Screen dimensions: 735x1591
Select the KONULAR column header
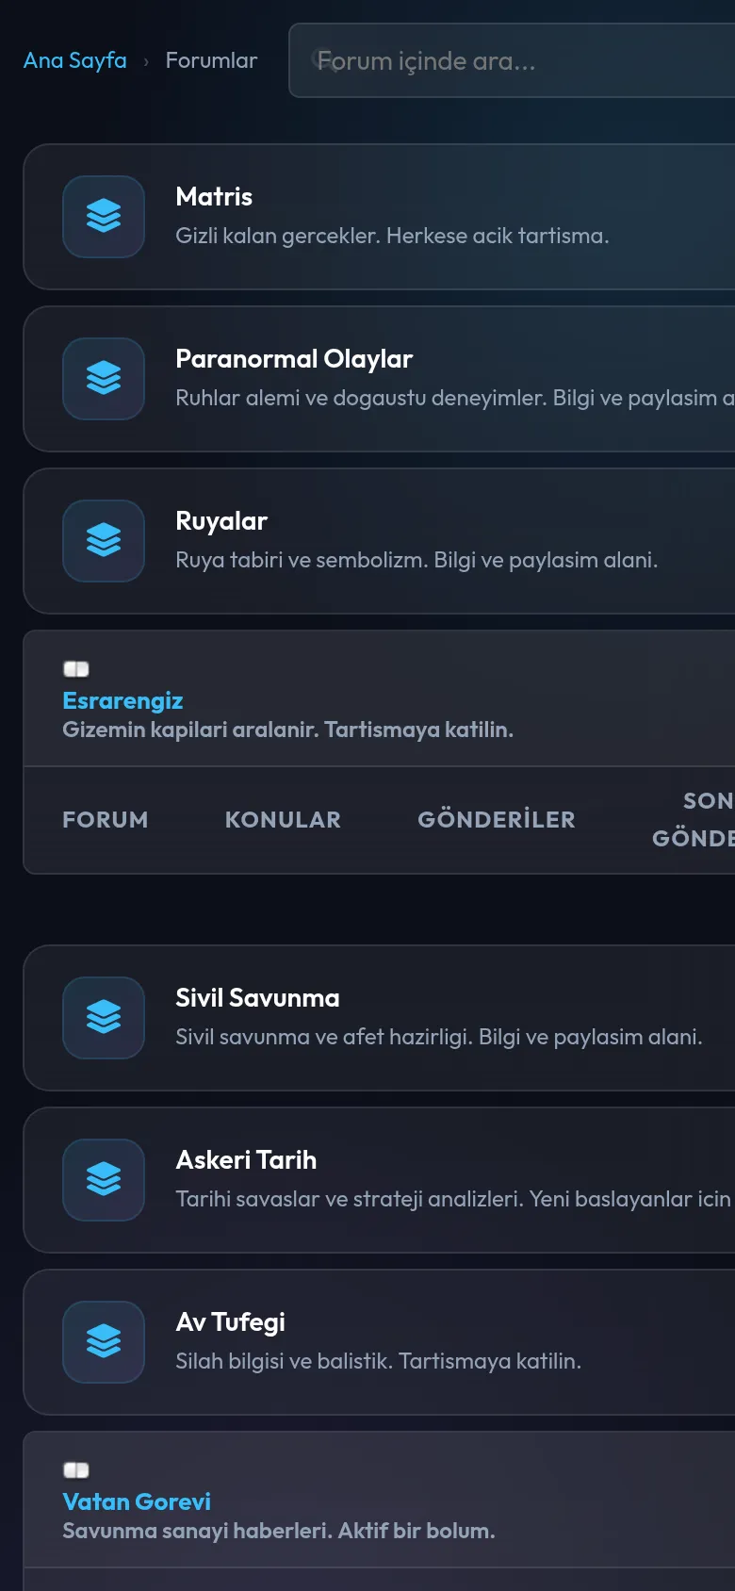click(283, 820)
